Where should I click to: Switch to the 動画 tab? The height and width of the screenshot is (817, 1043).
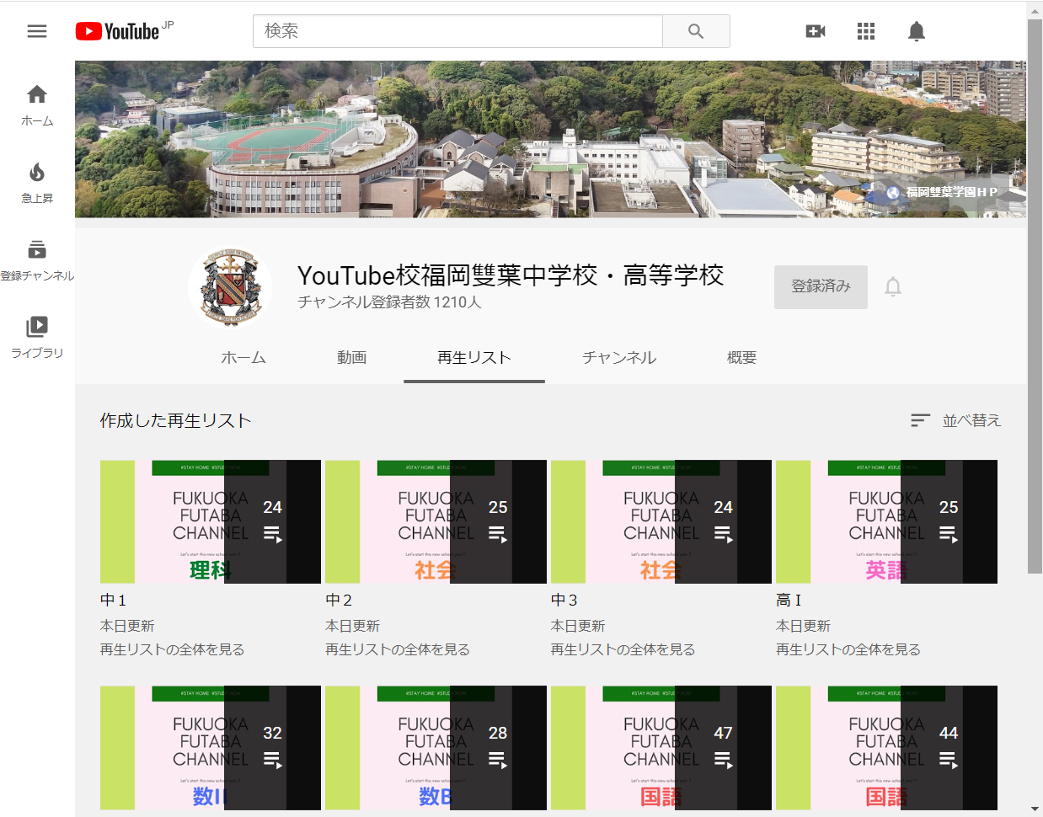pyautogui.click(x=352, y=358)
